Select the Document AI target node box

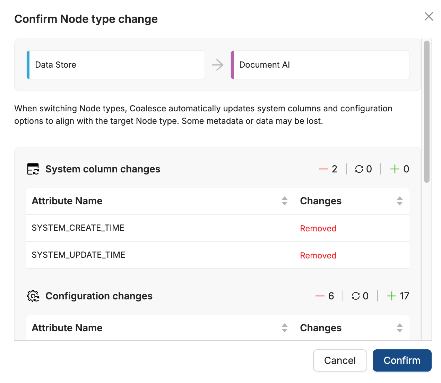coord(320,65)
